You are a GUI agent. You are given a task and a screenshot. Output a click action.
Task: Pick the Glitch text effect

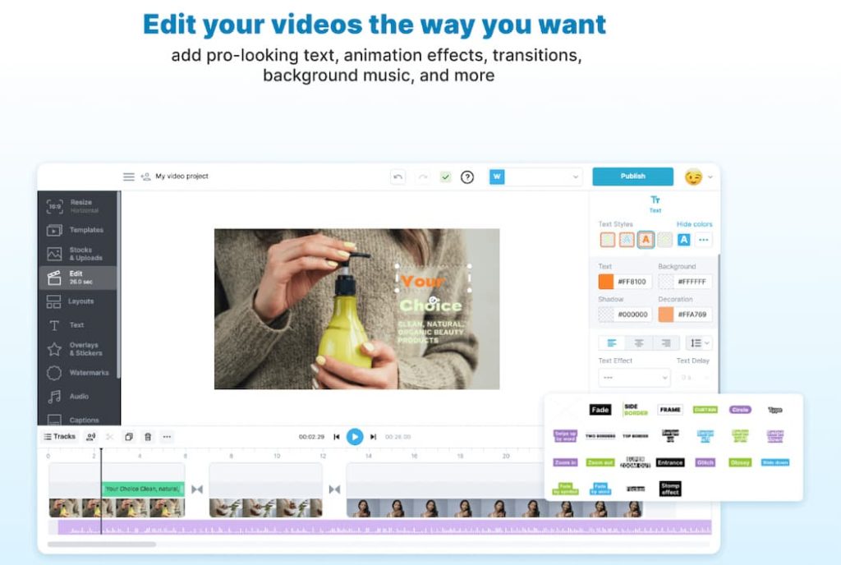pyautogui.click(x=705, y=462)
